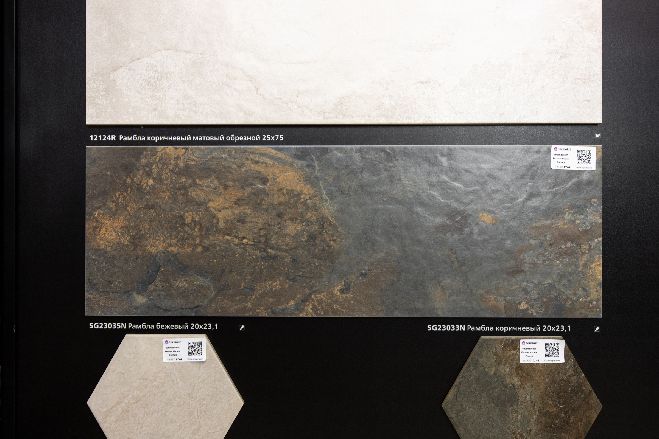Click the price "1732 ₽/м2"
Screen dimensions: 659x439
(531, 361)
